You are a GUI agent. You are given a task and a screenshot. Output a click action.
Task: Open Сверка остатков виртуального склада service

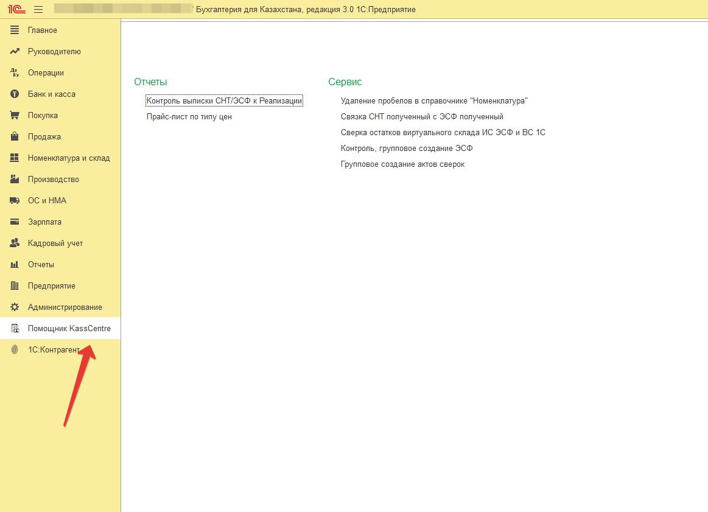pos(443,133)
